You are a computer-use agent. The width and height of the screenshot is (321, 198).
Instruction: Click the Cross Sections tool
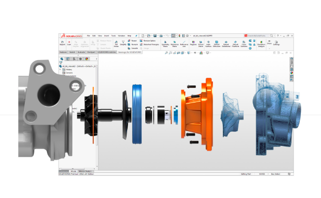(x=244, y=44)
